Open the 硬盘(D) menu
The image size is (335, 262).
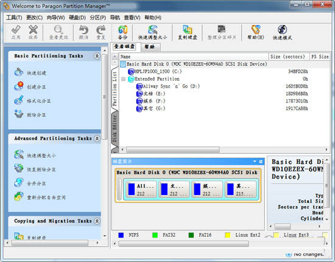pos(77,18)
